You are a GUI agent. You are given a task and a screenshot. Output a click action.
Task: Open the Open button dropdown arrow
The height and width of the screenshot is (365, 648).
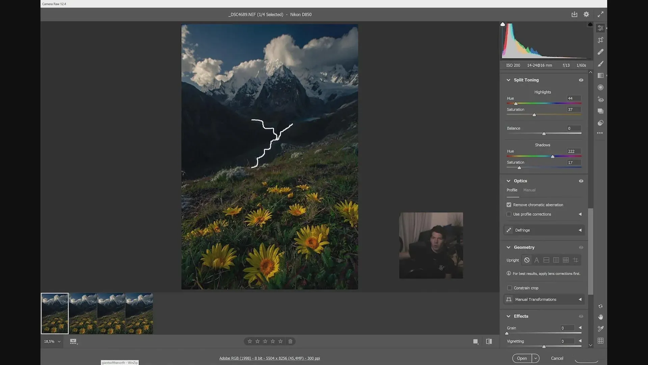point(536,358)
